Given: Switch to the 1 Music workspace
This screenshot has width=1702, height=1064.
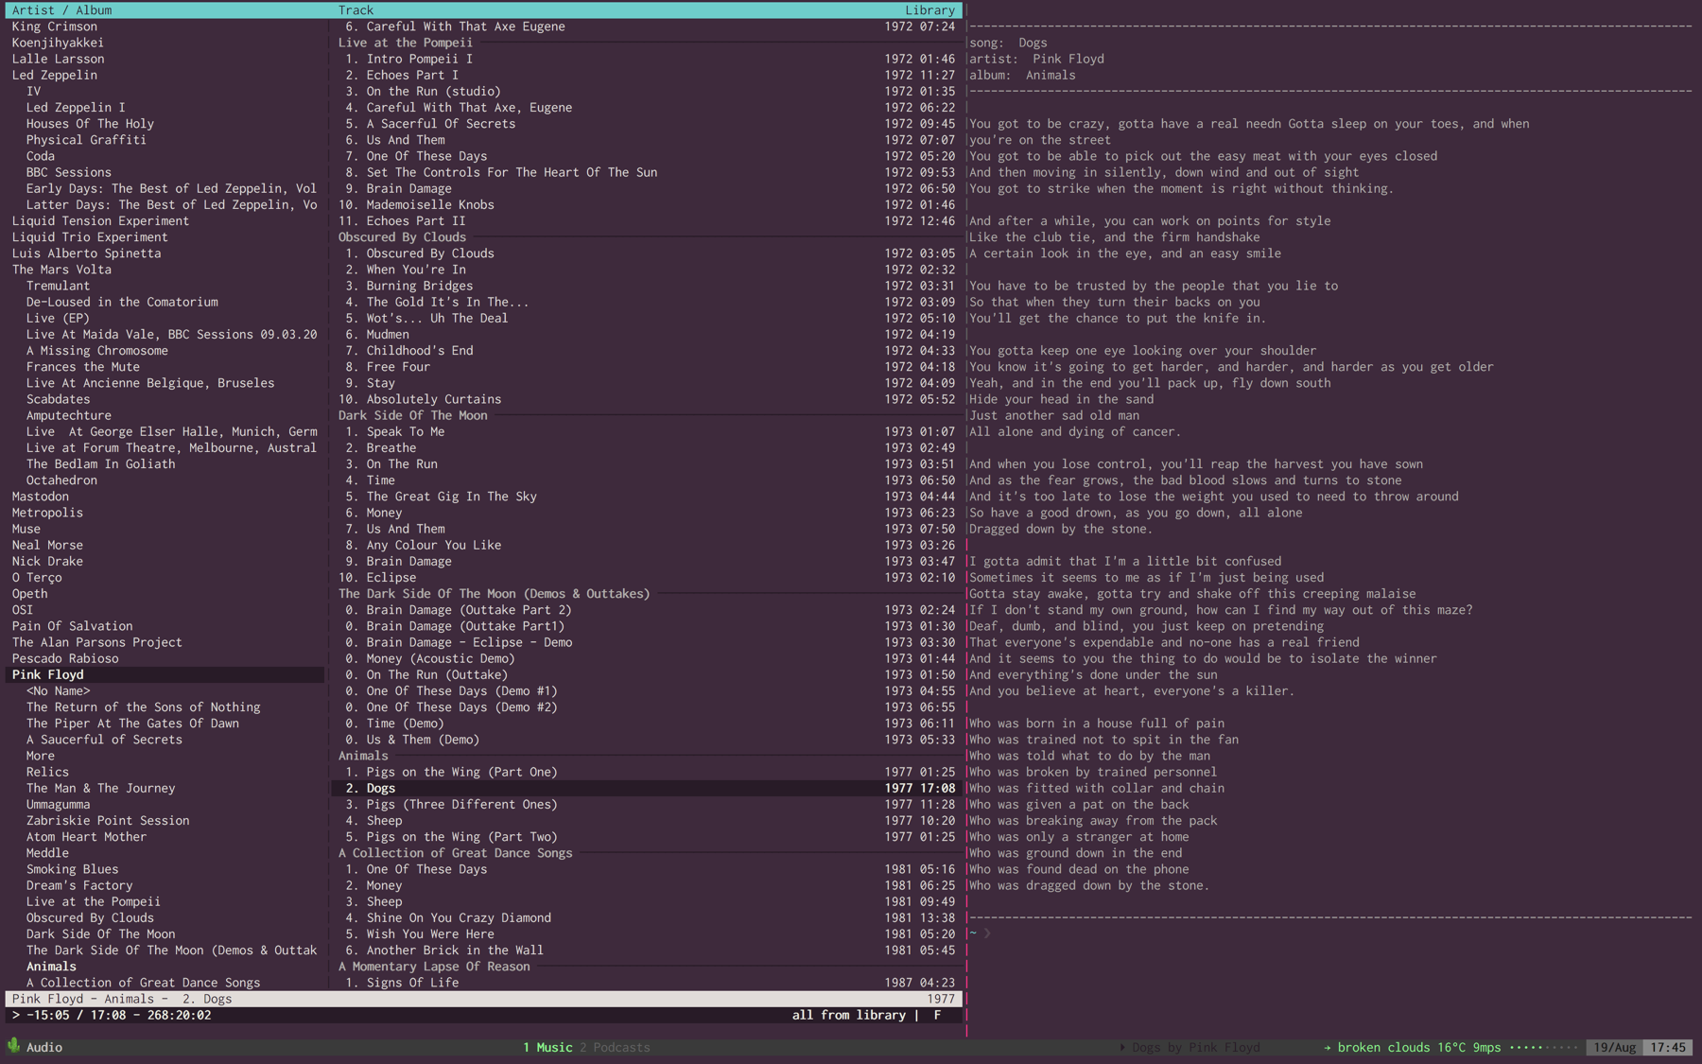Looking at the screenshot, I should pos(547,1047).
